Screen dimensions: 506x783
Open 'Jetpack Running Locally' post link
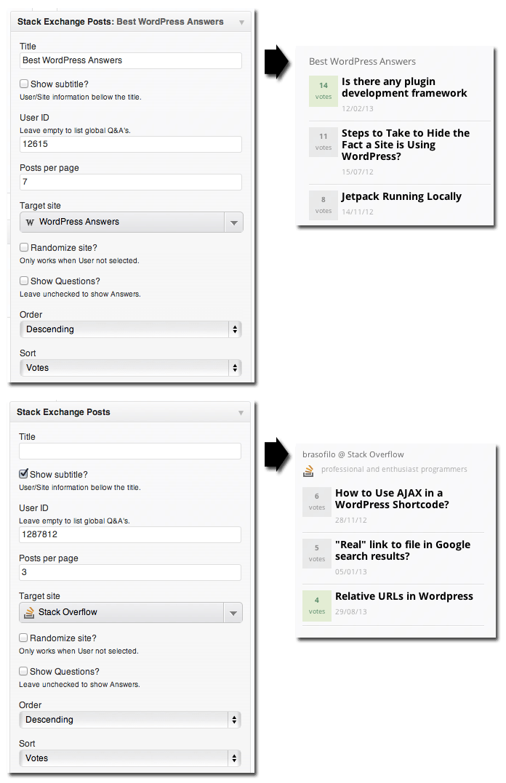pyautogui.click(x=401, y=196)
